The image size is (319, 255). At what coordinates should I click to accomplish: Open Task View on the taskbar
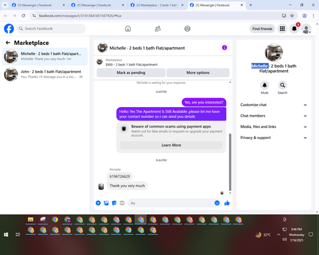18,235
